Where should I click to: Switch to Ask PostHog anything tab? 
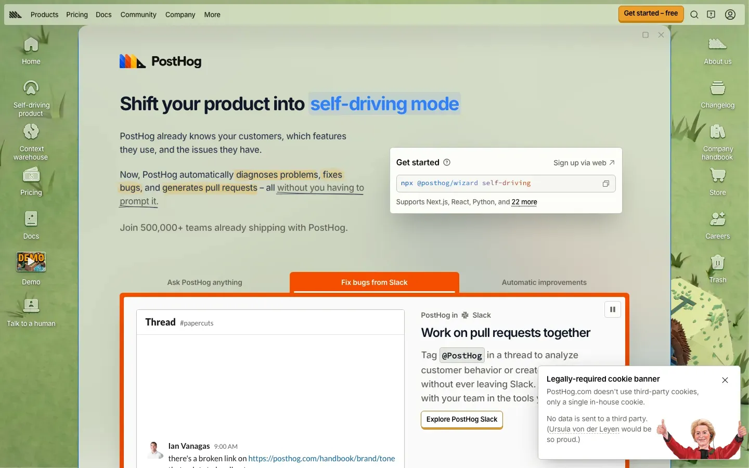tap(204, 282)
